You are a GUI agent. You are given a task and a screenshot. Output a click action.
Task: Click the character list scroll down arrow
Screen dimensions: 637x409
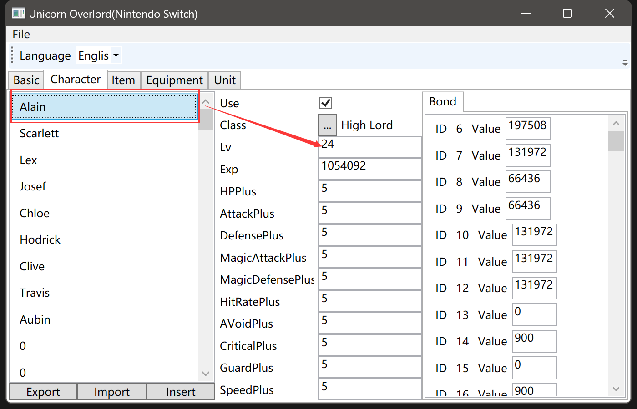point(206,374)
